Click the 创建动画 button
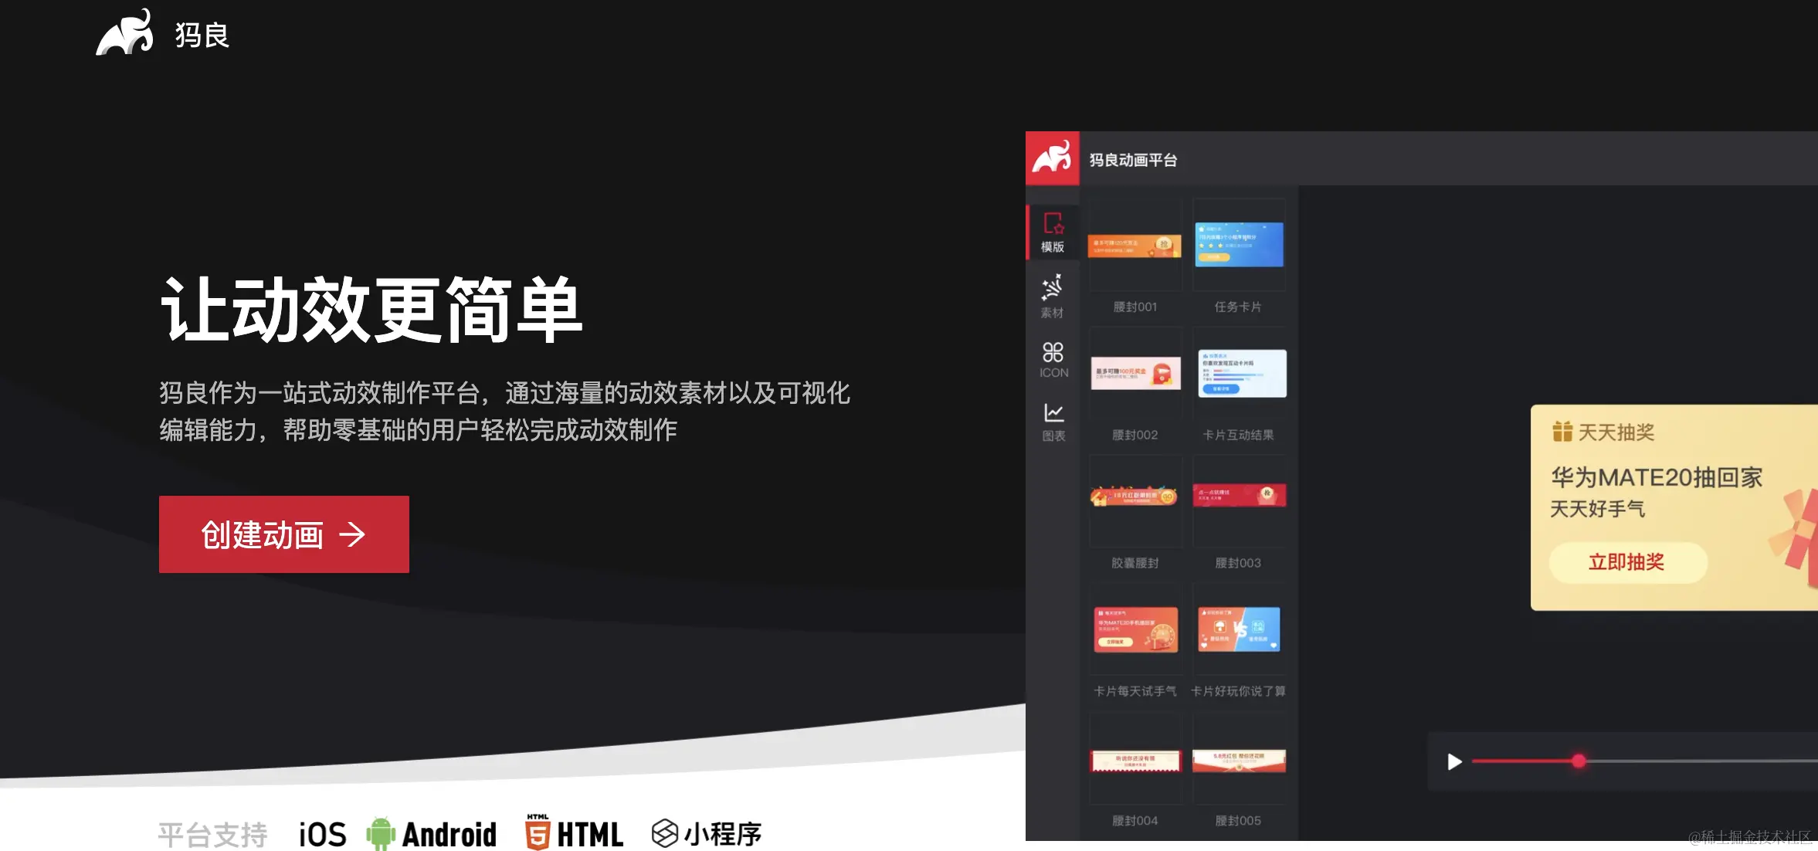 [x=283, y=534]
